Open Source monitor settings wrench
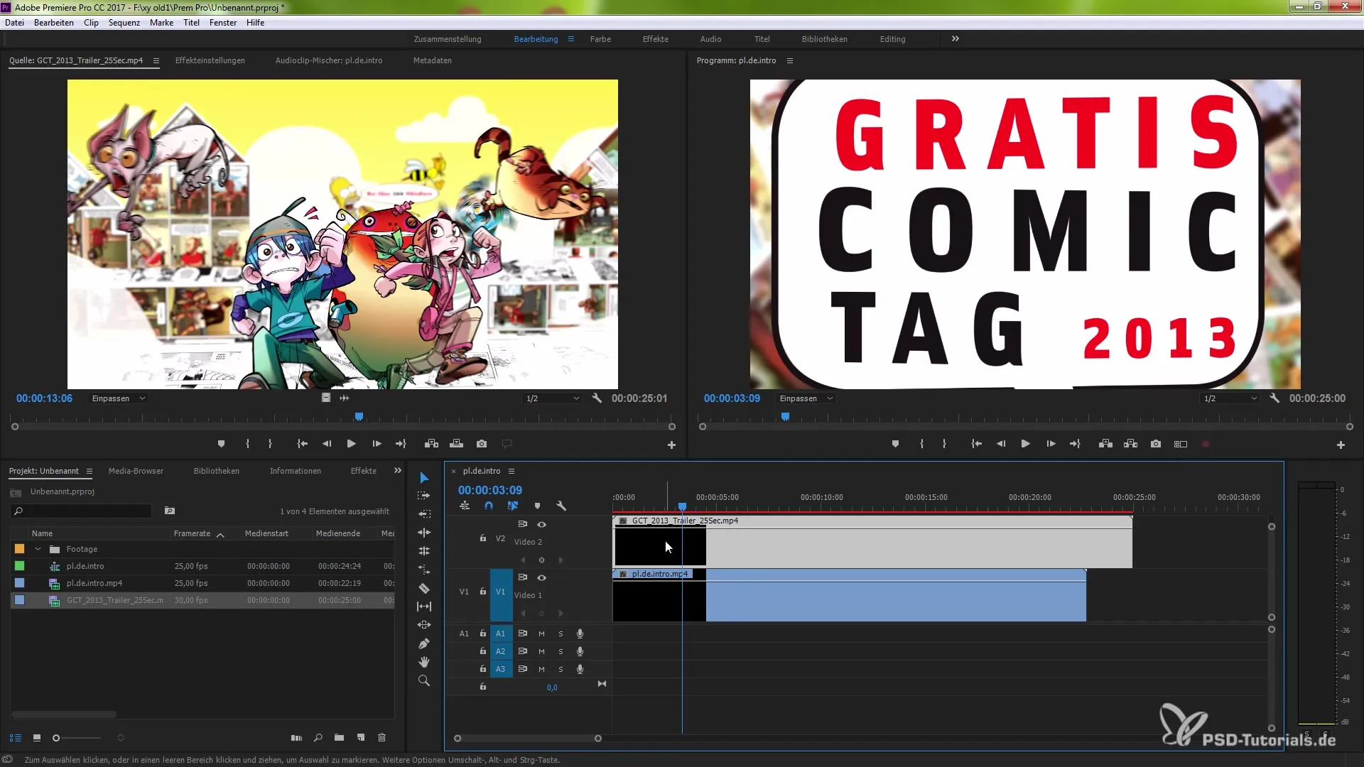This screenshot has width=1364, height=767. pyautogui.click(x=597, y=398)
